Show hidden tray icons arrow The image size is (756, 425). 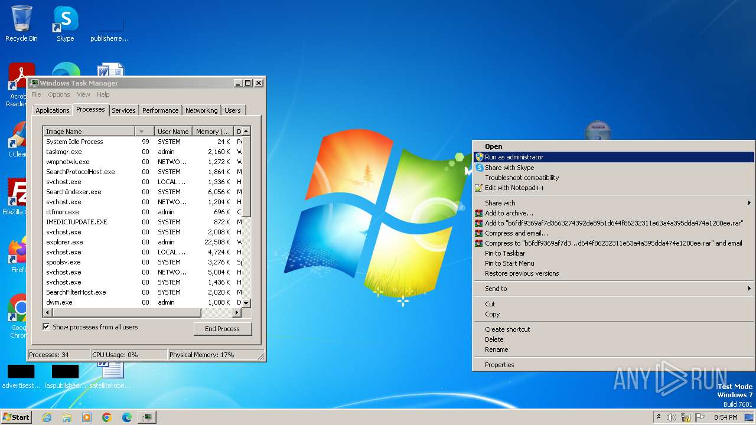659,417
